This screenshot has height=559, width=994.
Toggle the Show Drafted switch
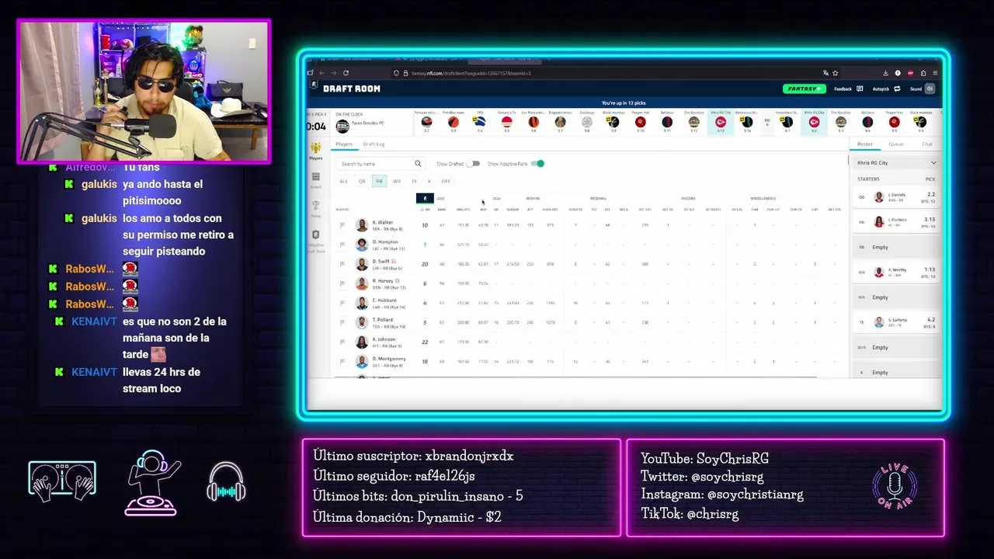pos(473,164)
